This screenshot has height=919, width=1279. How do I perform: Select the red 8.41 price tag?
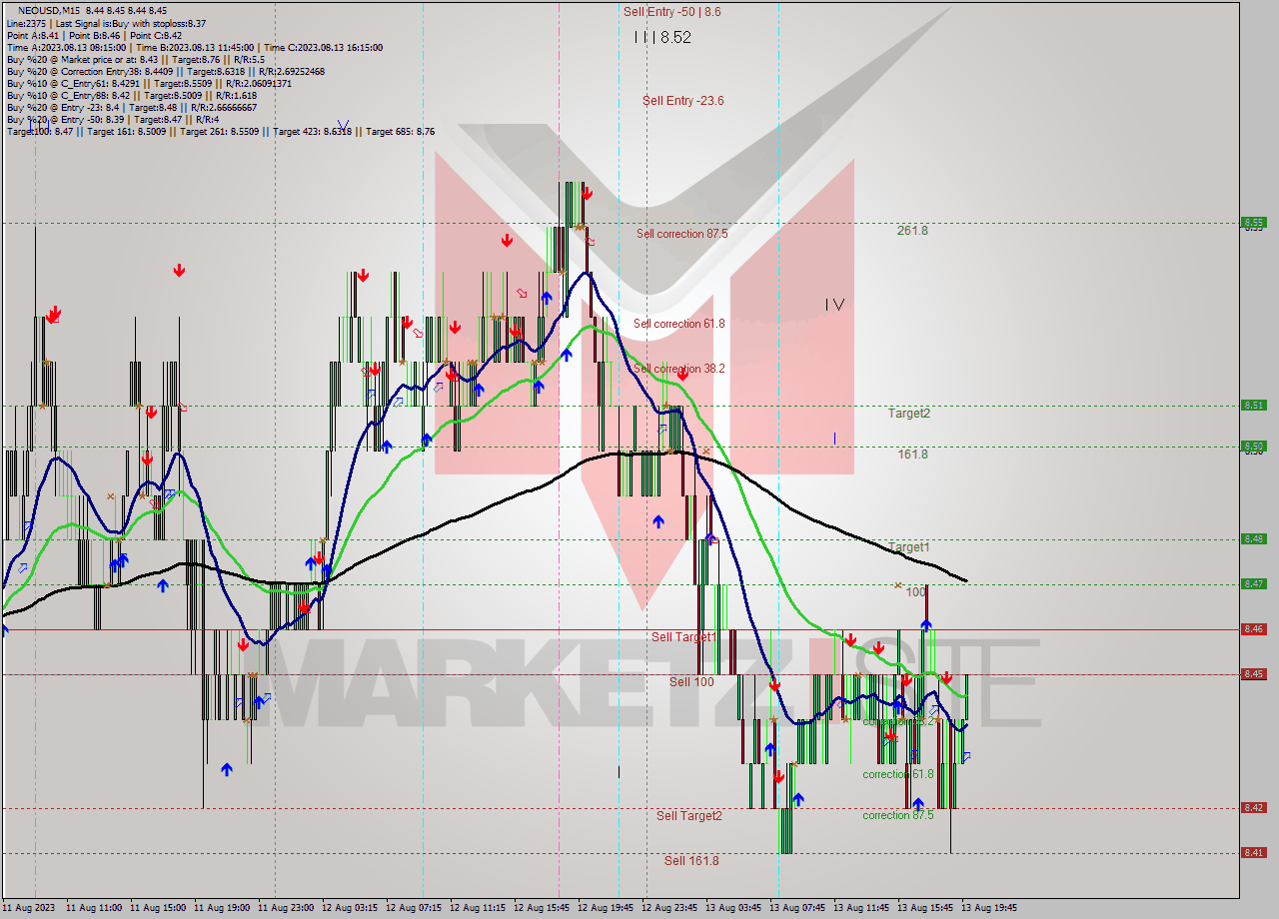(1253, 852)
